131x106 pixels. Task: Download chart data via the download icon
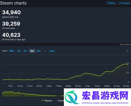127,51
